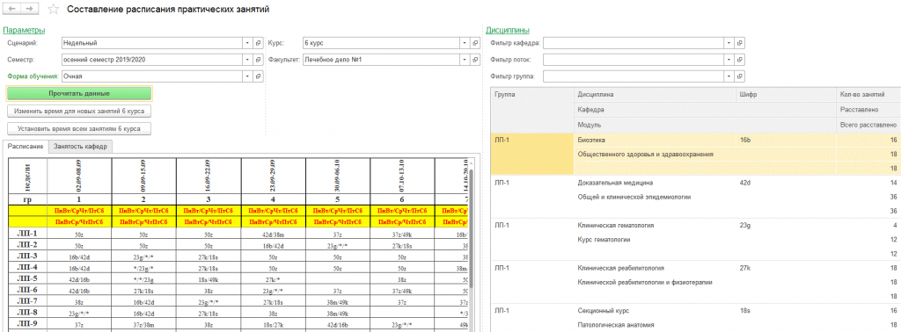Click Установить время всем занятиям 6 курса
This screenshot has width=901, height=332.
[x=79, y=128]
